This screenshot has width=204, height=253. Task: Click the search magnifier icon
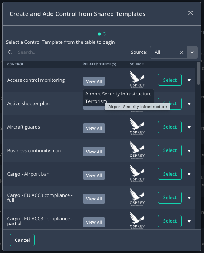(x=10, y=52)
